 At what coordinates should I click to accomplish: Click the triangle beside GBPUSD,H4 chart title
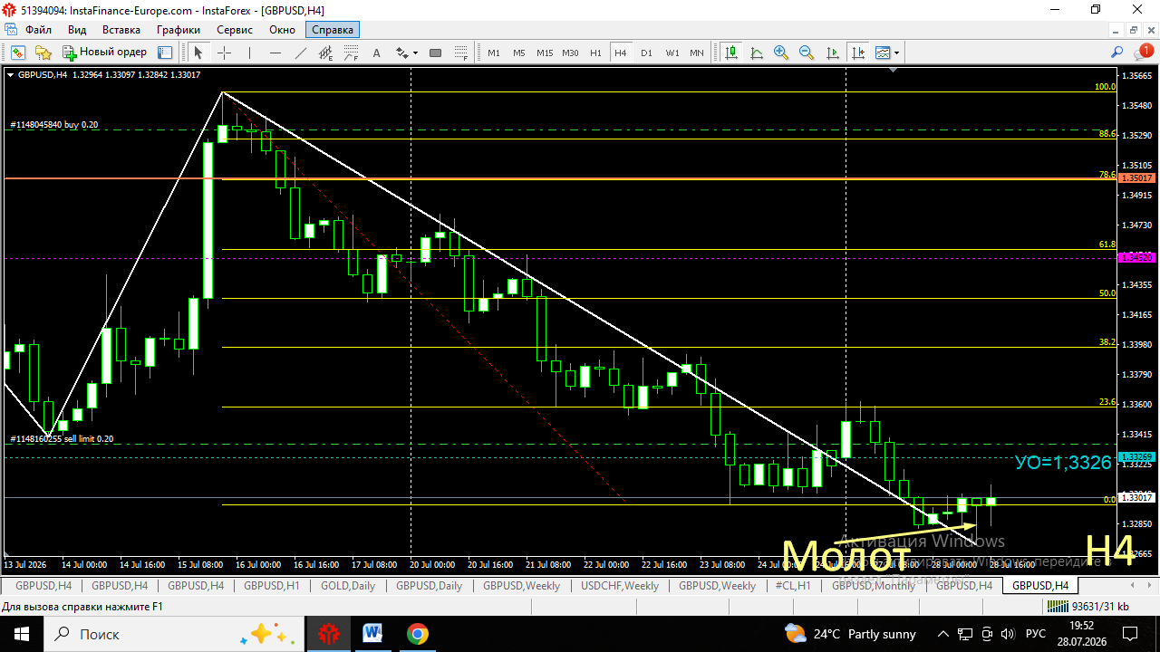[11, 75]
